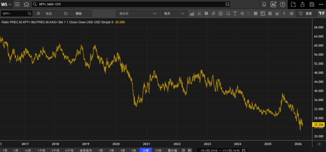The image size is (326, 152).
Task: Click the share/export icon
Action: (302, 5)
